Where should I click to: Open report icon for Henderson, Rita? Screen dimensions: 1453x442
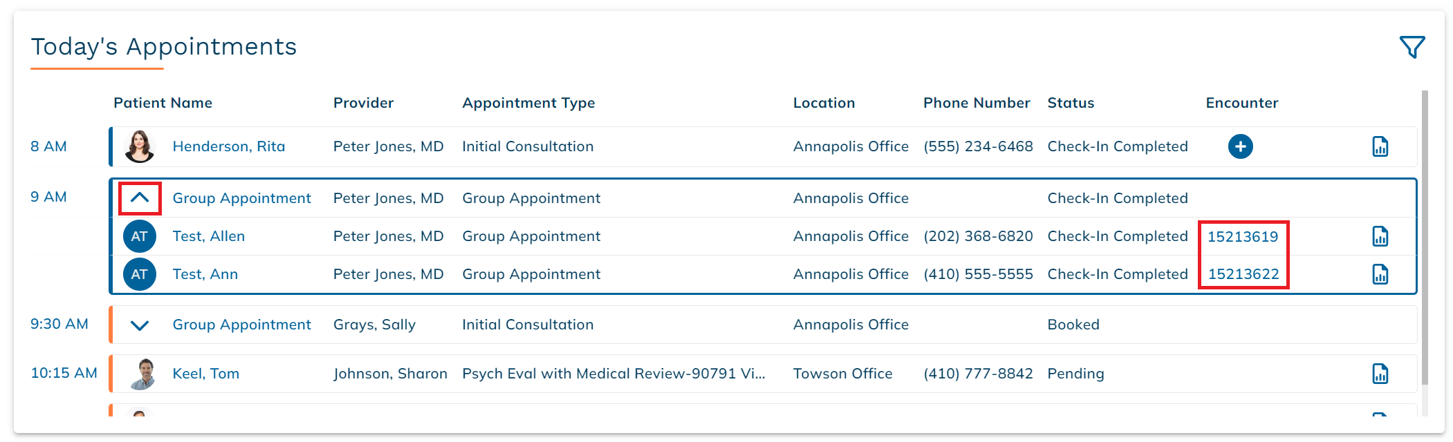click(1380, 146)
